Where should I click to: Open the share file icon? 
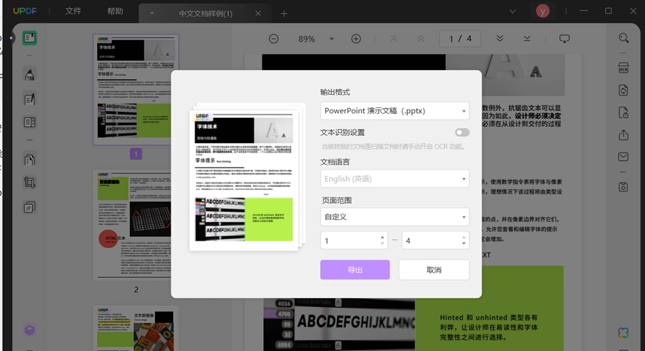pyautogui.click(x=623, y=135)
